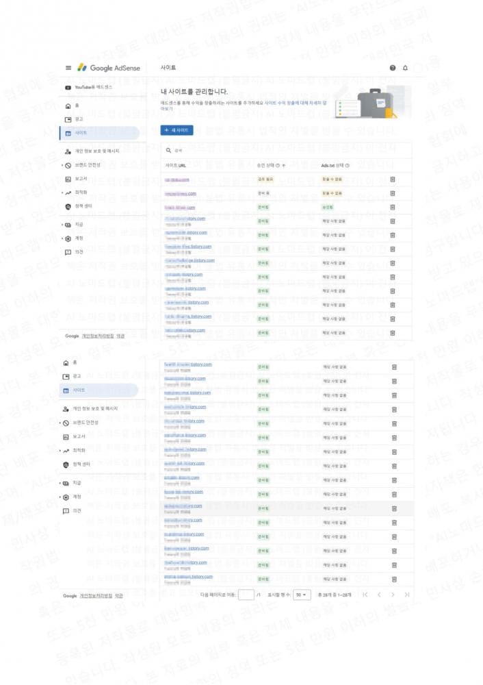
Task: Click help icon next to Ads.txt 상태
Action: click(x=348, y=166)
